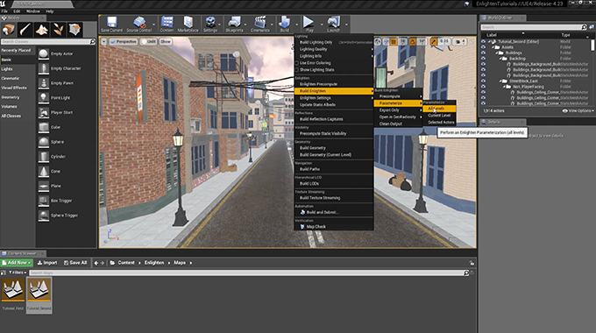Click the Import button

47,263
